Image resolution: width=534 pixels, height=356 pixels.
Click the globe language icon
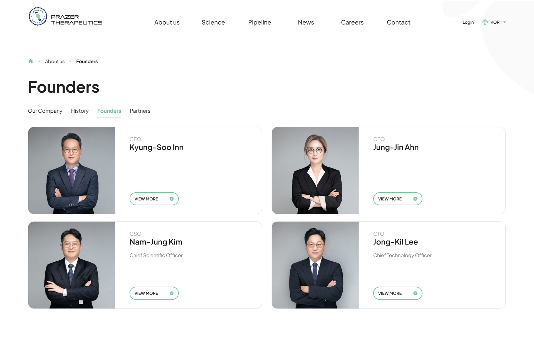point(485,22)
